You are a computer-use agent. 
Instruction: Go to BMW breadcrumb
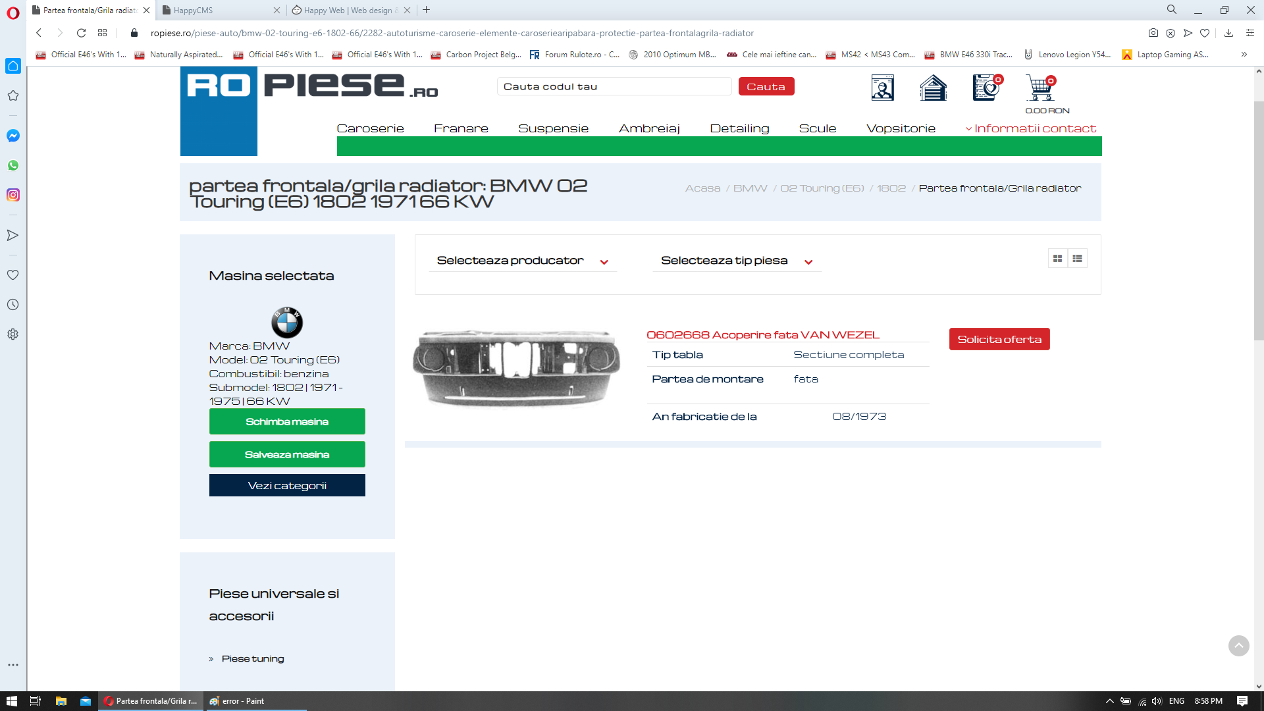(x=750, y=188)
